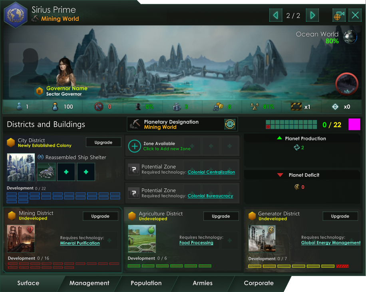Click the amenities masks icon in stats bar
The image size is (366, 292).
tap(218, 106)
